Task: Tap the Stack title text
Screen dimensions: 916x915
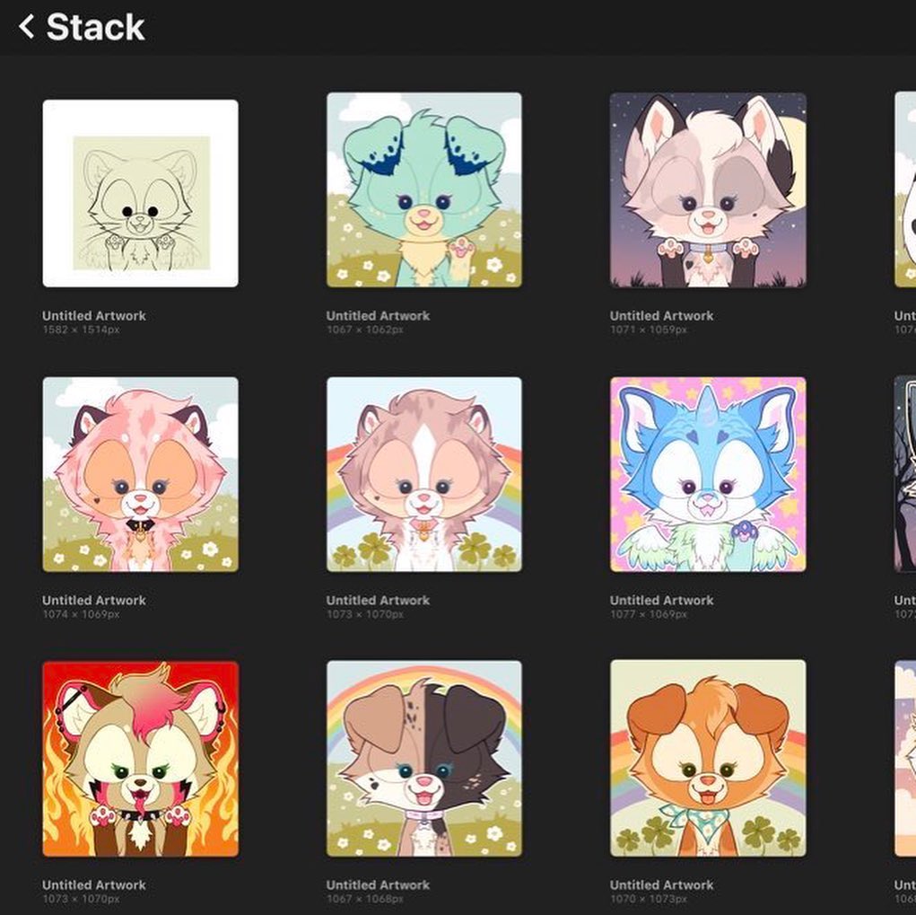Action: point(95,27)
